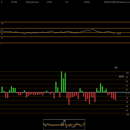
Task: Click the 'MR' panel title
Action: click(x=116, y=68)
